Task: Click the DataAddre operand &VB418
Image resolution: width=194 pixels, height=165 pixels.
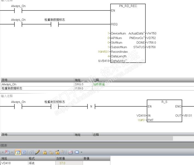Action: (x=104, y=61)
